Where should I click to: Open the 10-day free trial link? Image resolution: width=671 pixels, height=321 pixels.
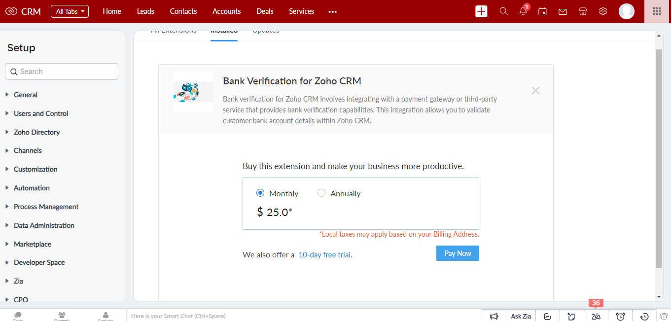[325, 255]
